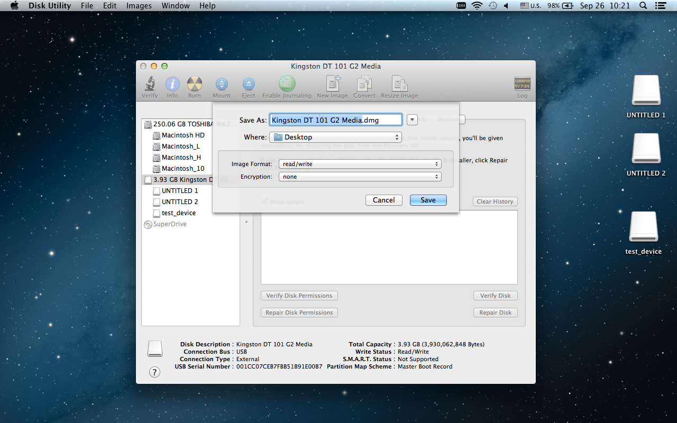Image resolution: width=677 pixels, height=423 pixels.
Task: Click the Repair Disk Permissions button
Action: pyautogui.click(x=299, y=312)
